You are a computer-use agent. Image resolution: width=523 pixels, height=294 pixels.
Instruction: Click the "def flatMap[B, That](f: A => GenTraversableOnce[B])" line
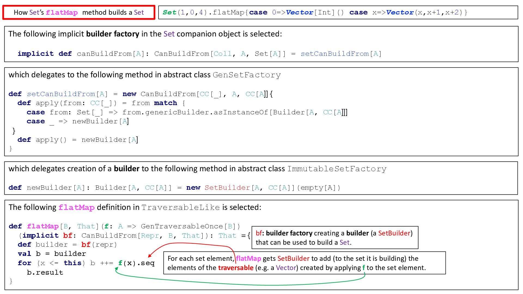point(124,226)
